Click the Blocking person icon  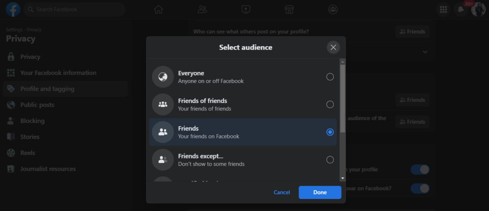click(x=11, y=121)
